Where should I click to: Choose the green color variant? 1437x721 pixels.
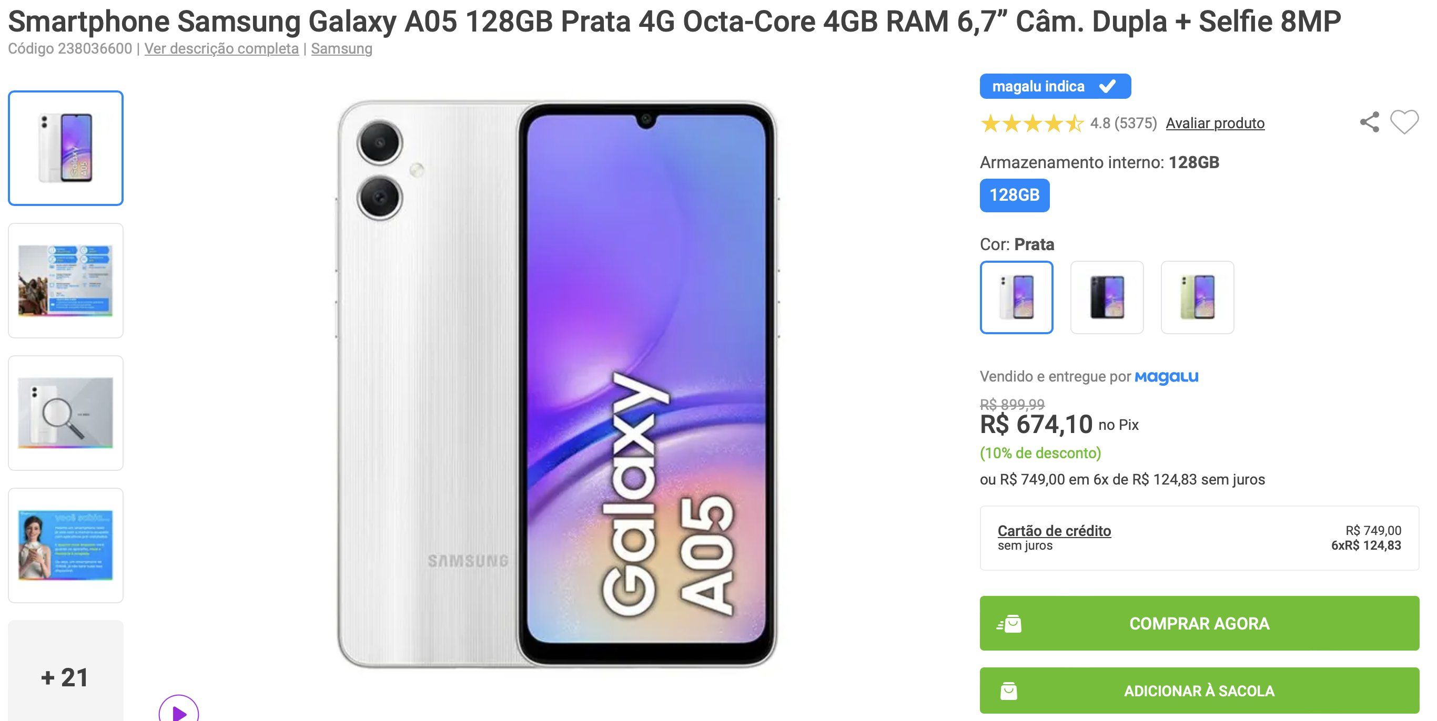(1197, 297)
